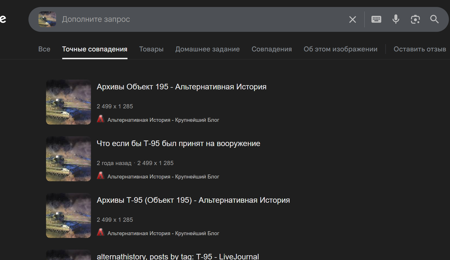Open the 'Товары' tab
Viewport: 450px width, 260px height.
pyautogui.click(x=151, y=49)
